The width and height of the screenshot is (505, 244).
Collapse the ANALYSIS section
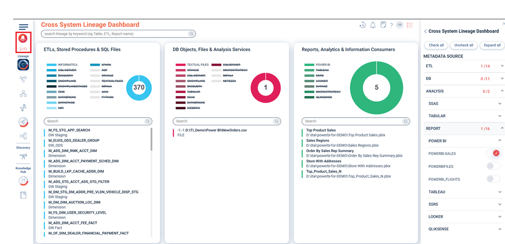(x=464, y=91)
